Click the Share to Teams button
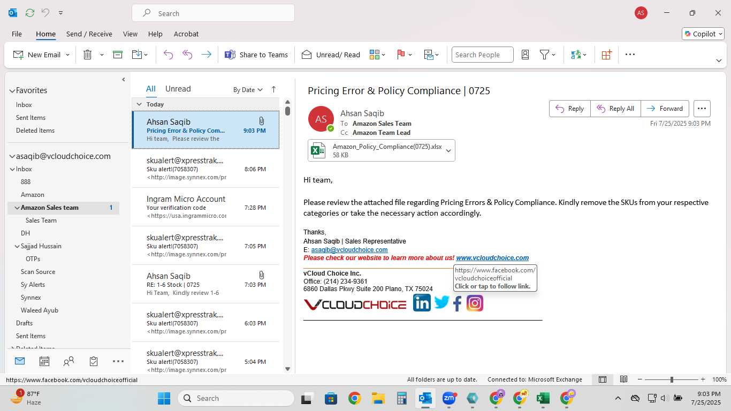 (x=256, y=55)
